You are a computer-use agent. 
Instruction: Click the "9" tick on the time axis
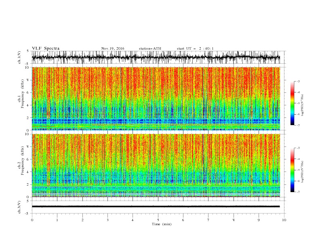(259, 220)
